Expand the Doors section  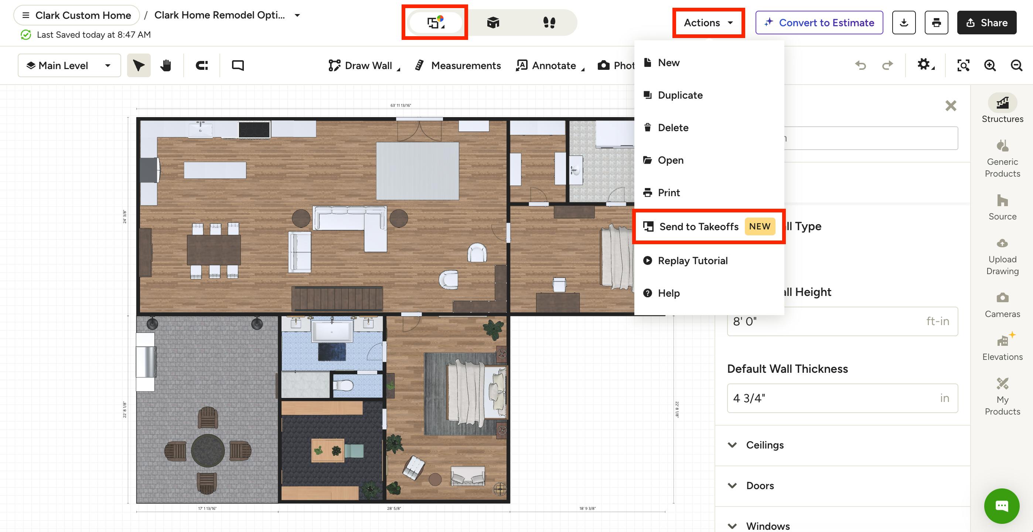[842, 485]
